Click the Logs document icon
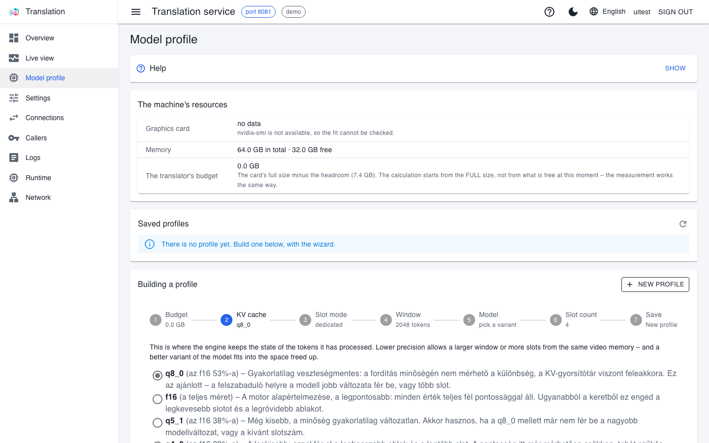Screen dimensions: 709x443 point(14,158)
